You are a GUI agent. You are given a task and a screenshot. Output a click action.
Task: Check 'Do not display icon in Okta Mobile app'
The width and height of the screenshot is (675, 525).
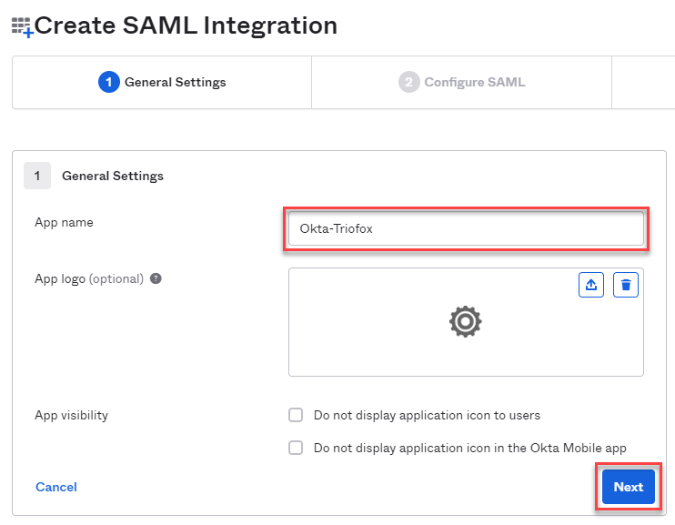coord(296,448)
